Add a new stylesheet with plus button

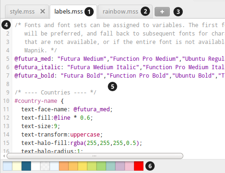162,12
